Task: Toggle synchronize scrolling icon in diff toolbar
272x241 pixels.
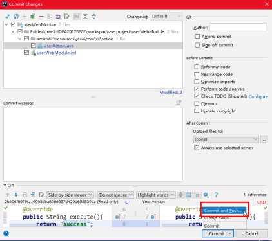Action: tap(189, 195)
